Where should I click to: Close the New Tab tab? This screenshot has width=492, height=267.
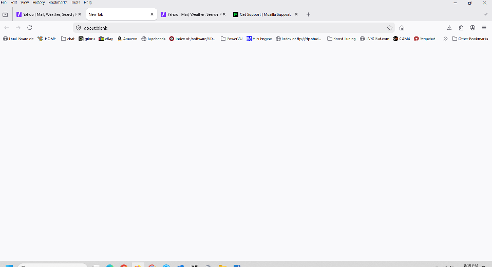[x=152, y=14]
